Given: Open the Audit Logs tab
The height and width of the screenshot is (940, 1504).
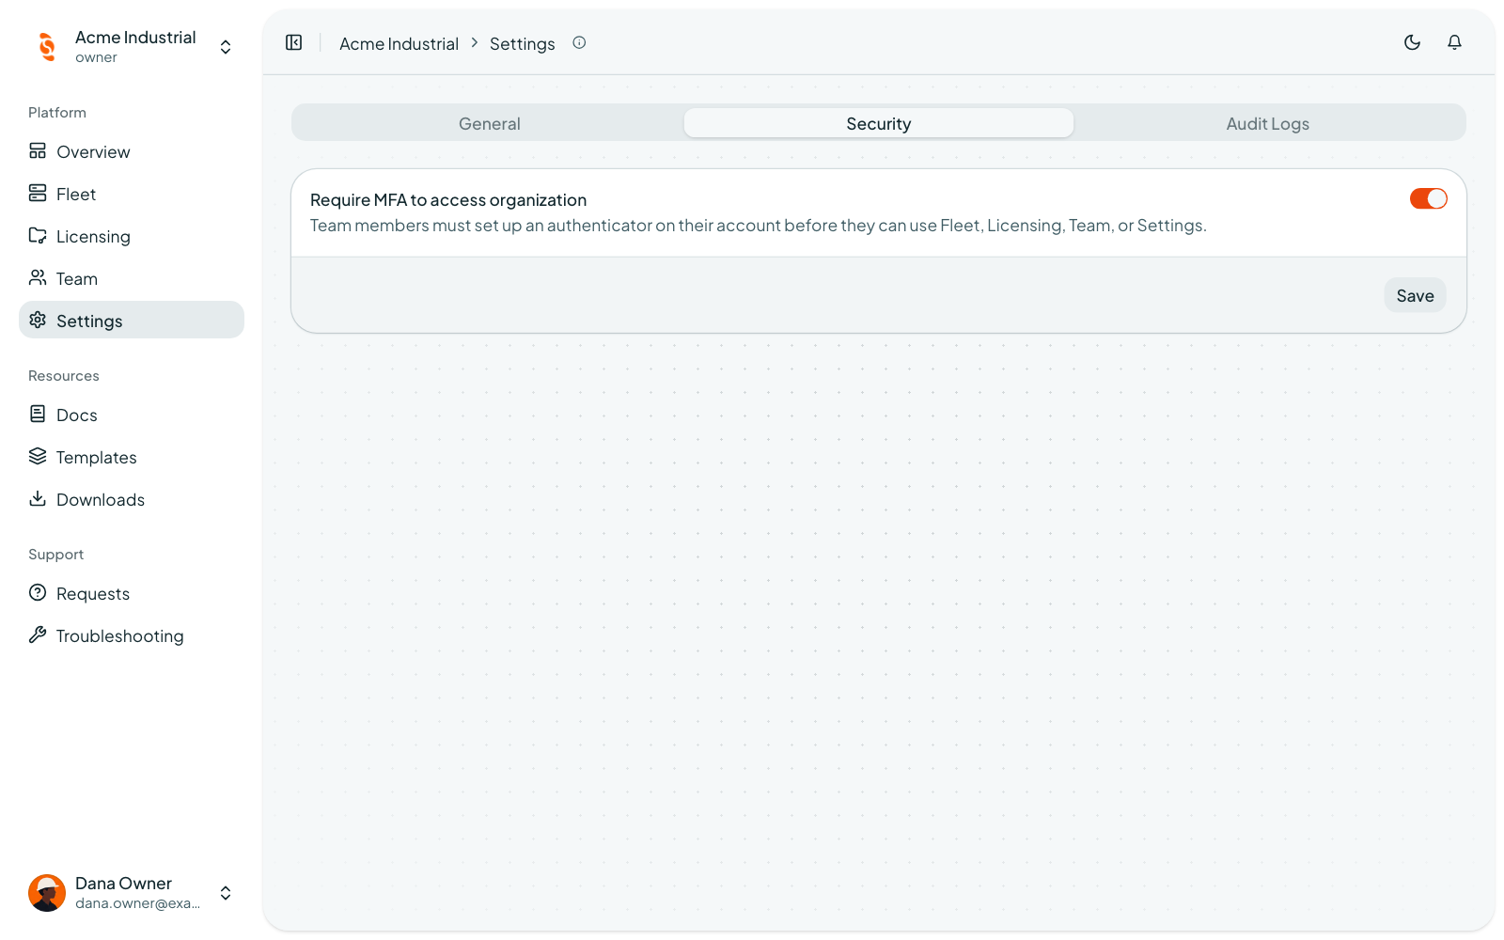Looking at the screenshot, I should pyautogui.click(x=1268, y=123).
